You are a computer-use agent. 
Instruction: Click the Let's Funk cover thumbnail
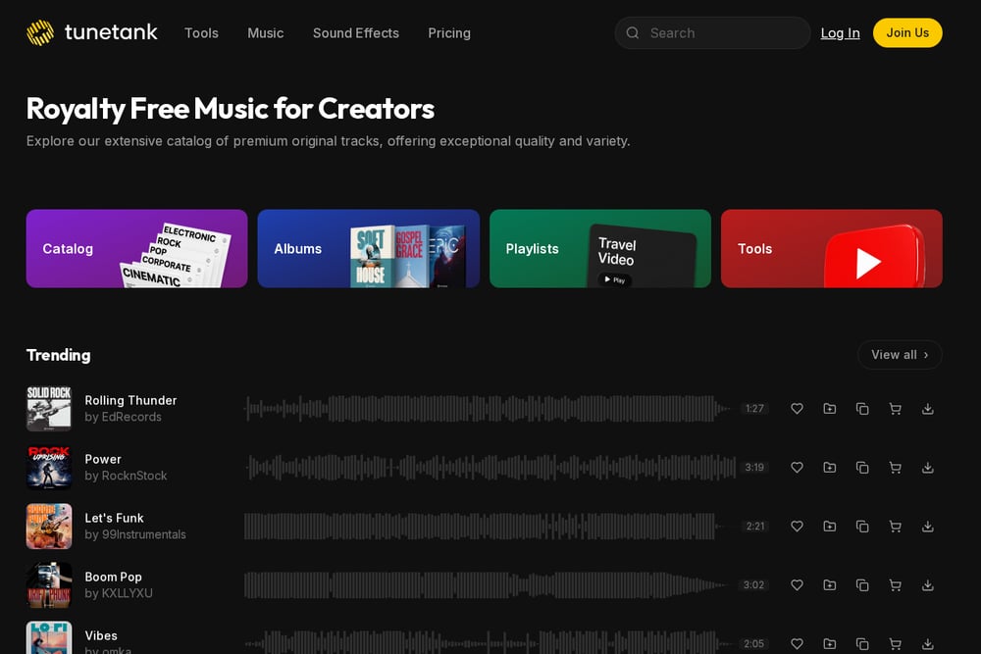(x=49, y=527)
